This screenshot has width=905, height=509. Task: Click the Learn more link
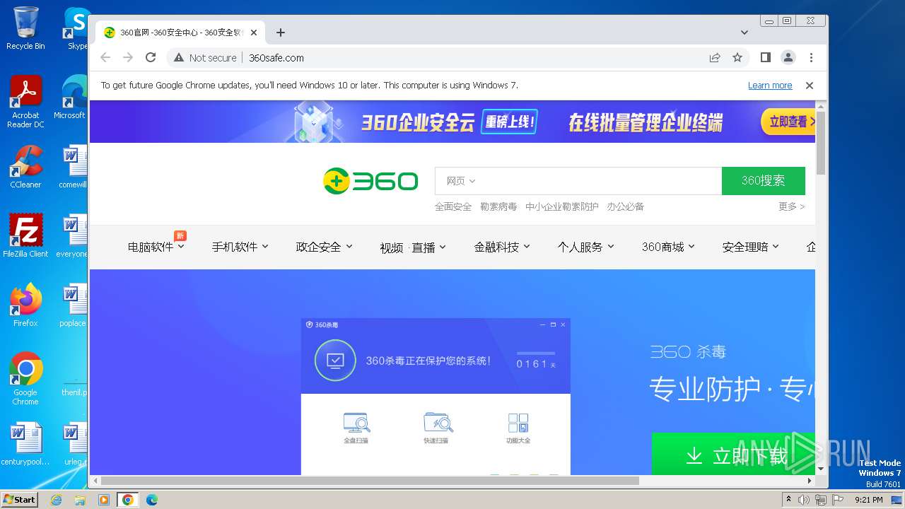click(770, 86)
